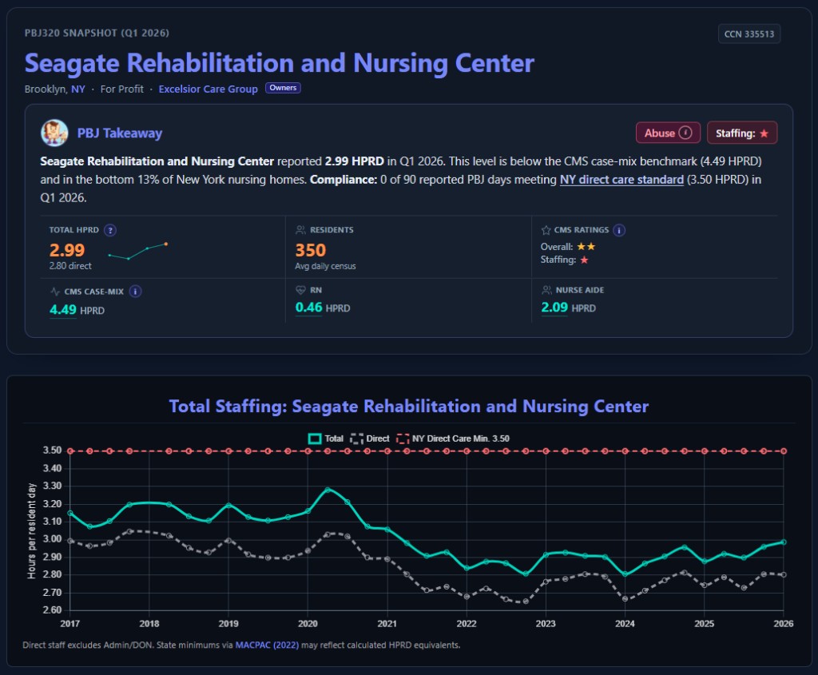Click the residents people icon
Viewport: 818px width, 675px height.
[300, 230]
